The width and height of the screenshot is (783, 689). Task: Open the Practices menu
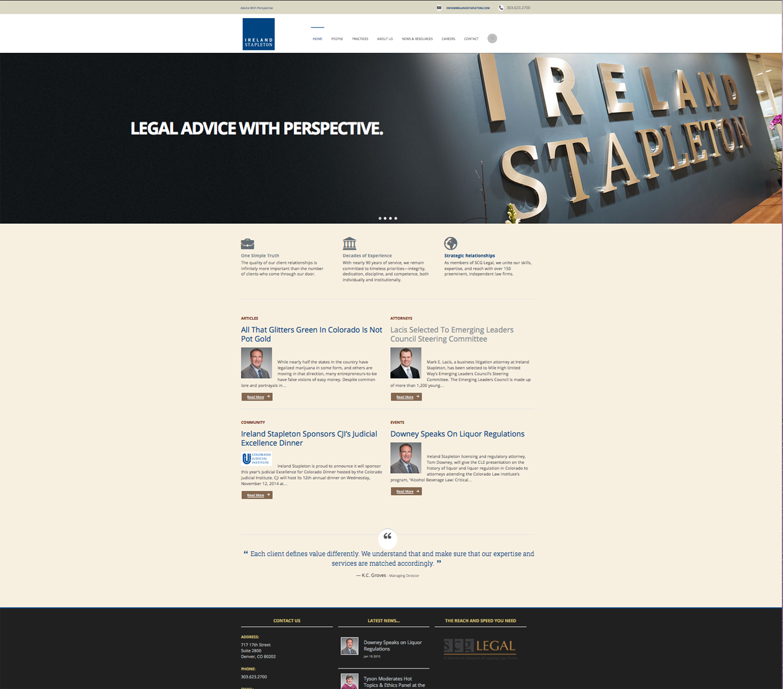coord(360,39)
